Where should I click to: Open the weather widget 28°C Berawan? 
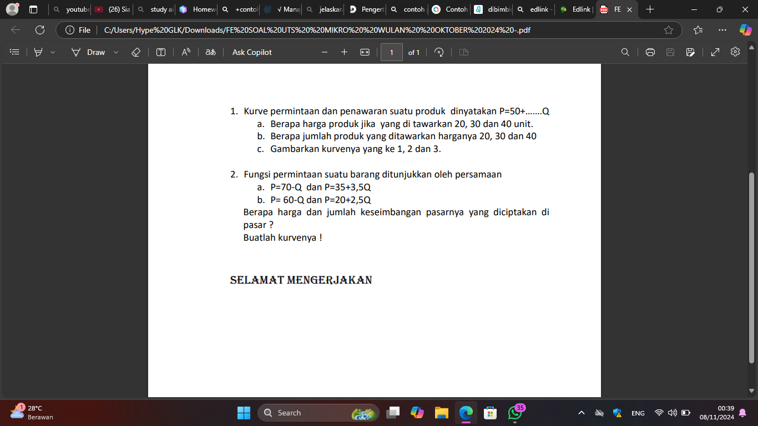point(32,412)
